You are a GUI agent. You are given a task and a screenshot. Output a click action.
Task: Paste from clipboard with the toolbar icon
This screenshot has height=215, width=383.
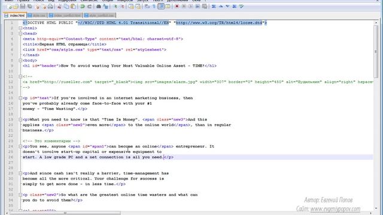(x=73, y=7)
